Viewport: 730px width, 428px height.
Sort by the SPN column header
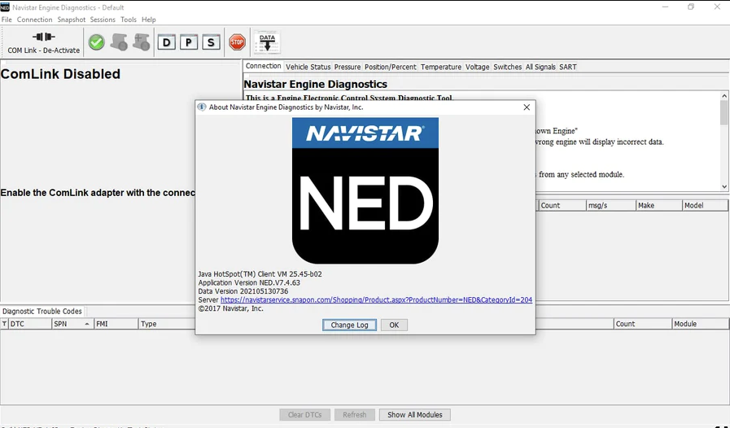tap(72, 324)
